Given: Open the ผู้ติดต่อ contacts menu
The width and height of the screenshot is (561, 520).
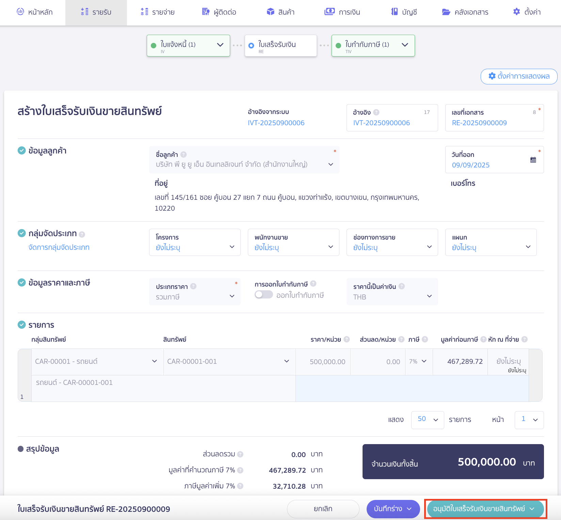Looking at the screenshot, I should tap(219, 12).
